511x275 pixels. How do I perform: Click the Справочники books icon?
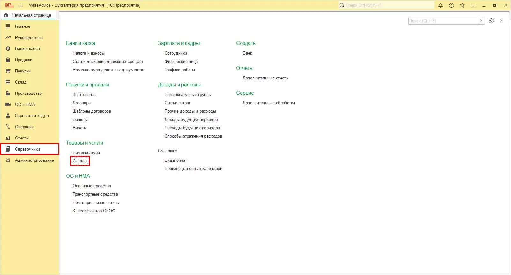[x=8, y=149]
